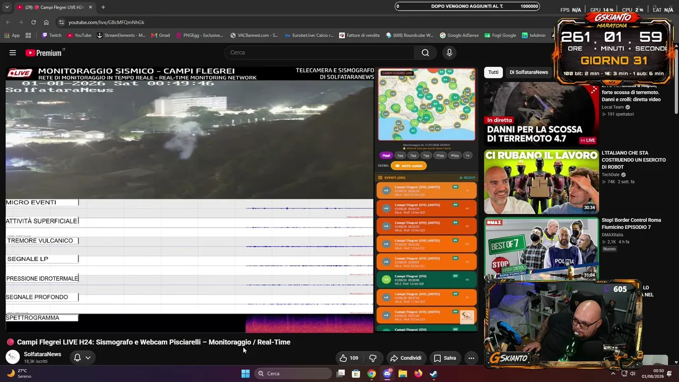679x382 pixels.
Task: Open a new browser tab
Action: point(103,7)
